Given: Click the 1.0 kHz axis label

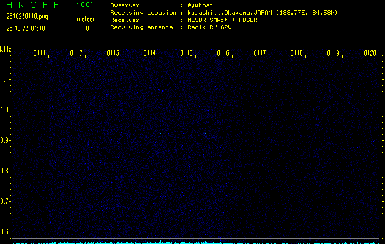Looking at the screenshot, I should click(4, 110).
